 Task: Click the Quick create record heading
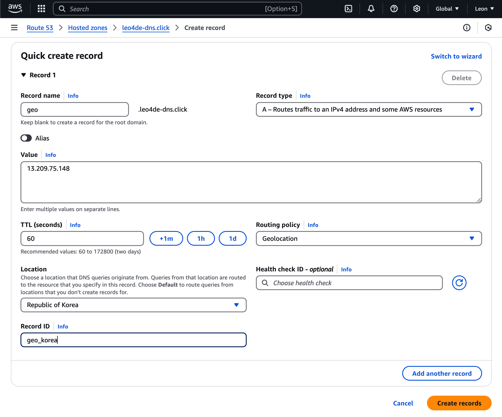62,56
